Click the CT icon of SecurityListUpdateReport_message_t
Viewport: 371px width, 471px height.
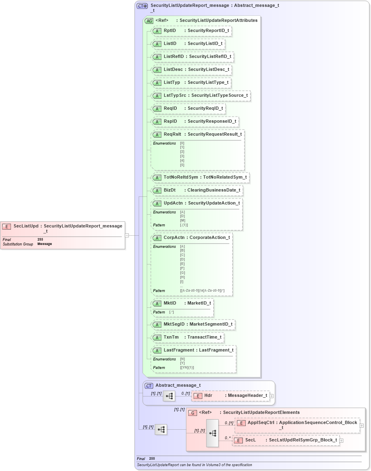(x=141, y=5)
